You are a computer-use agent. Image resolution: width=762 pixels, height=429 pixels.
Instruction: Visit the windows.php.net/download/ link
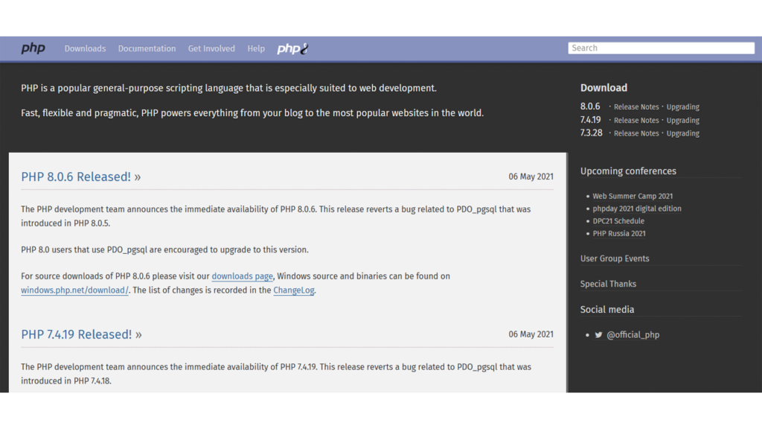click(x=74, y=290)
